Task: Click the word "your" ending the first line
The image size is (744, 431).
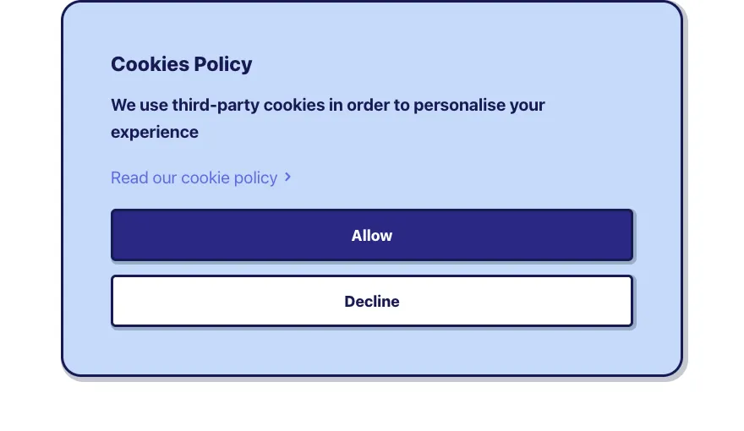Action: [x=528, y=106]
